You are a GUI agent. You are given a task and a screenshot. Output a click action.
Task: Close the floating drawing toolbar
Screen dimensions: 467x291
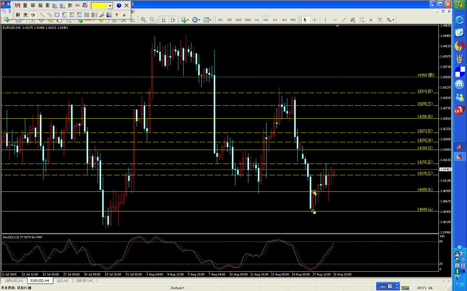126,5
